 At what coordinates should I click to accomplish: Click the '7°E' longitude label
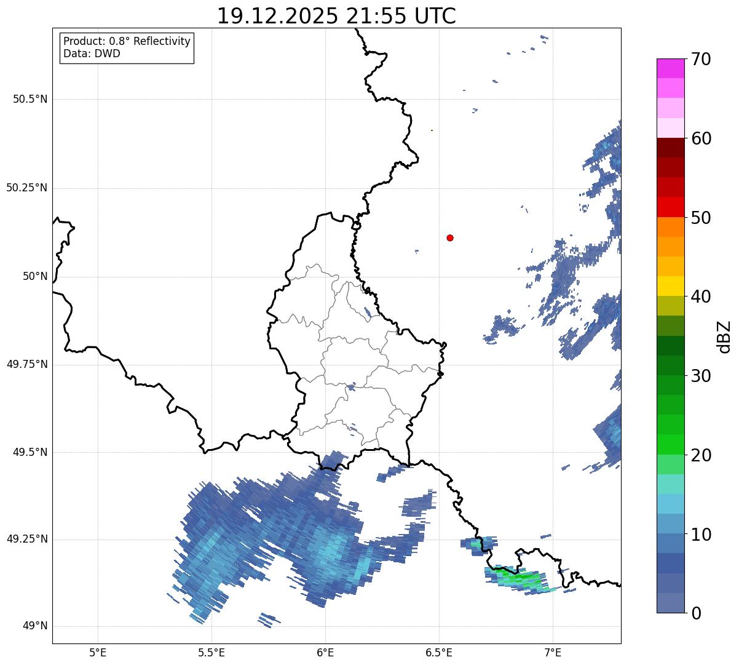553,652
